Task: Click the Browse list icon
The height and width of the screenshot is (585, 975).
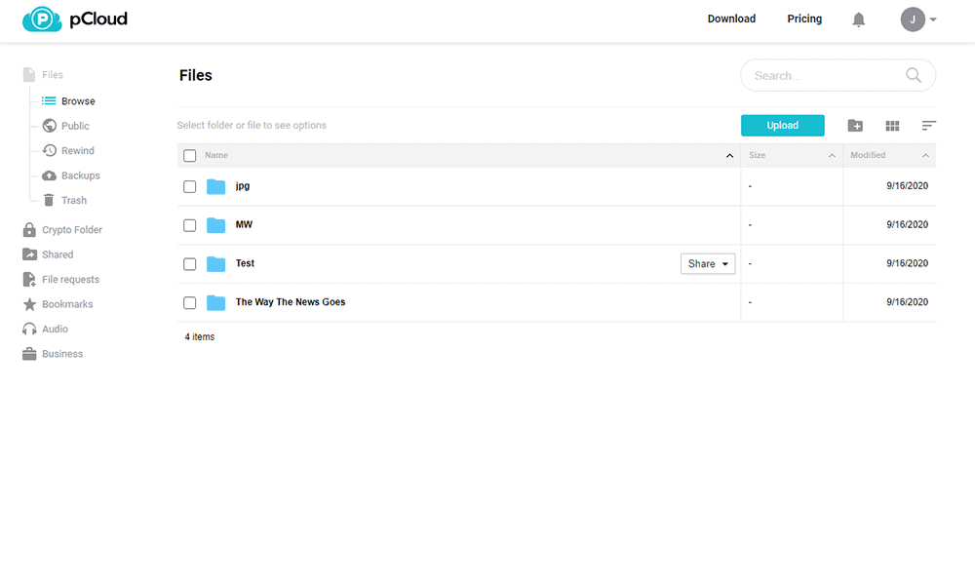Action: click(49, 100)
